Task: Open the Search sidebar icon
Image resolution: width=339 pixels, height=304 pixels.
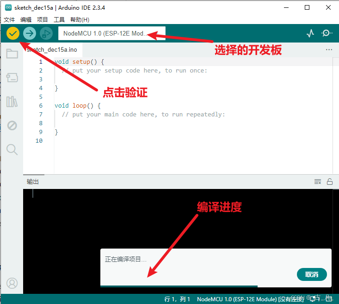Action: tap(12, 150)
